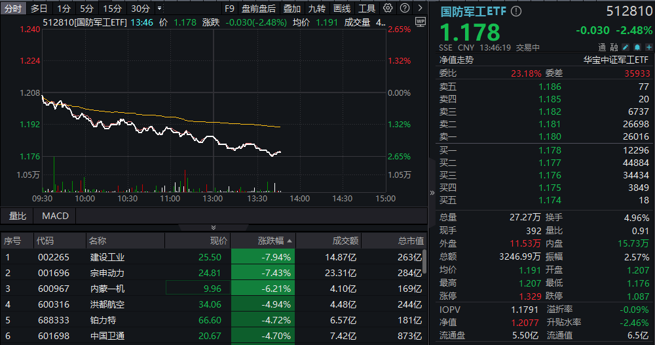Image resolution: width=655 pixels, height=345 pixels.
Task: Click 卖五 price 1.186
Action: [x=550, y=87]
